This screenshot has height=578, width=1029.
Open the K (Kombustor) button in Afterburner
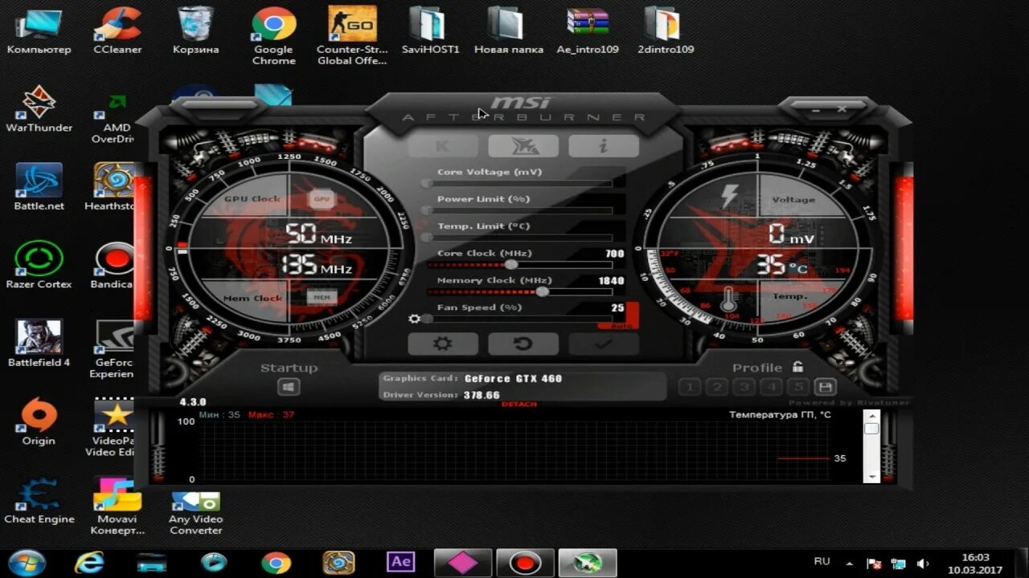click(x=443, y=145)
